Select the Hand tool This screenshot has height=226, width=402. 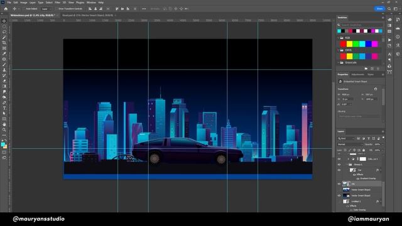[x=4, y=124]
